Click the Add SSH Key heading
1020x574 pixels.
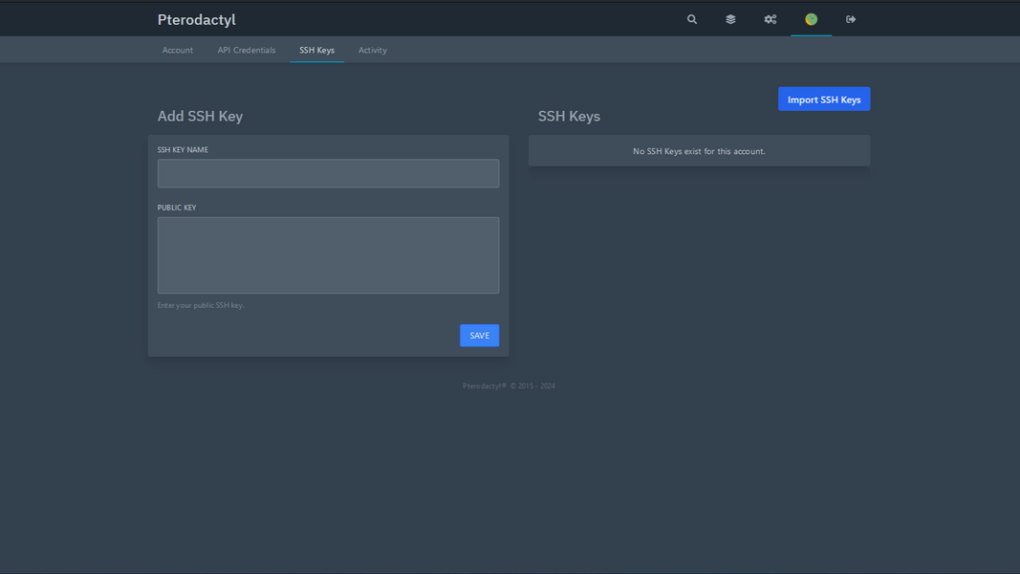200,116
